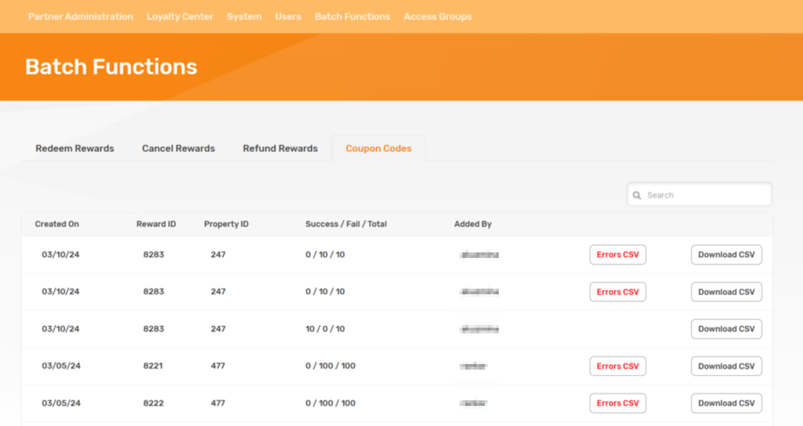Click the Success / Fail / Total column header

(x=346, y=224)
